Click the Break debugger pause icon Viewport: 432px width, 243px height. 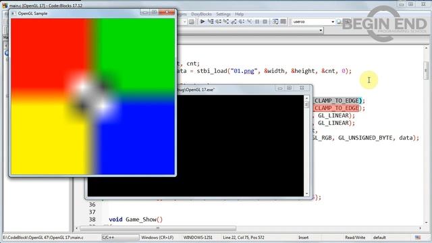[257, 22]
